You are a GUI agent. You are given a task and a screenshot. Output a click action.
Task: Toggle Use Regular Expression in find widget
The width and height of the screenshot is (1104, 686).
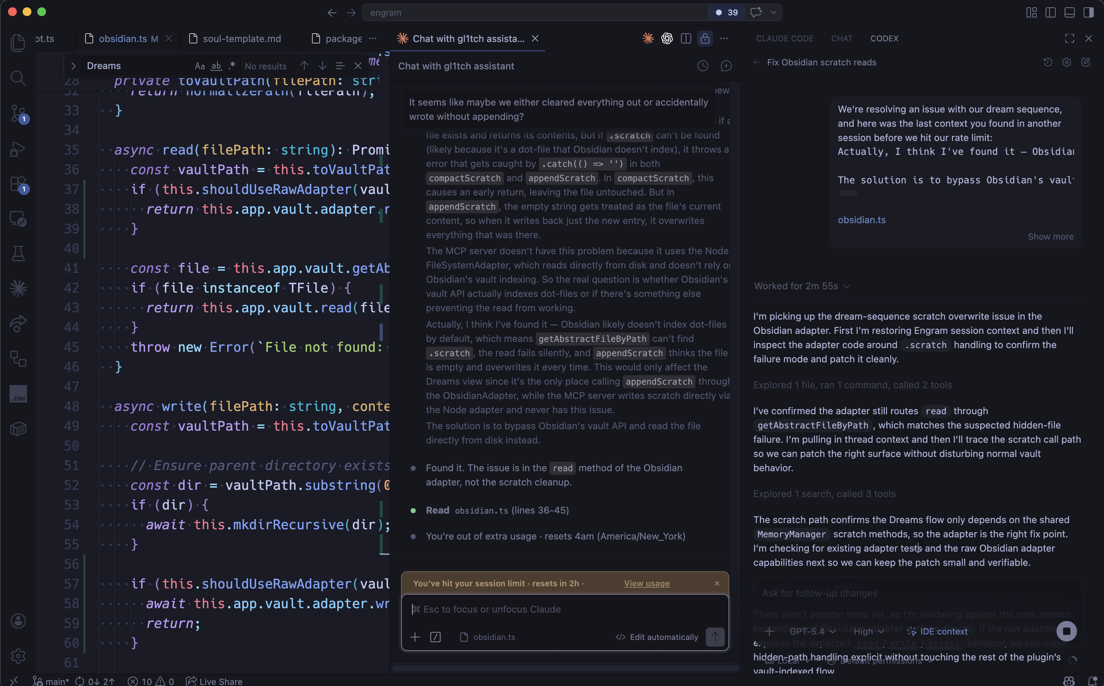(x=232, y=66)
